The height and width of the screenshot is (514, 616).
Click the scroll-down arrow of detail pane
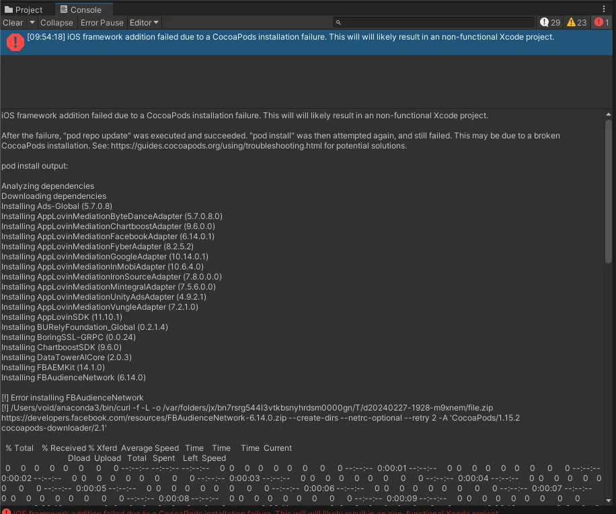609,501
